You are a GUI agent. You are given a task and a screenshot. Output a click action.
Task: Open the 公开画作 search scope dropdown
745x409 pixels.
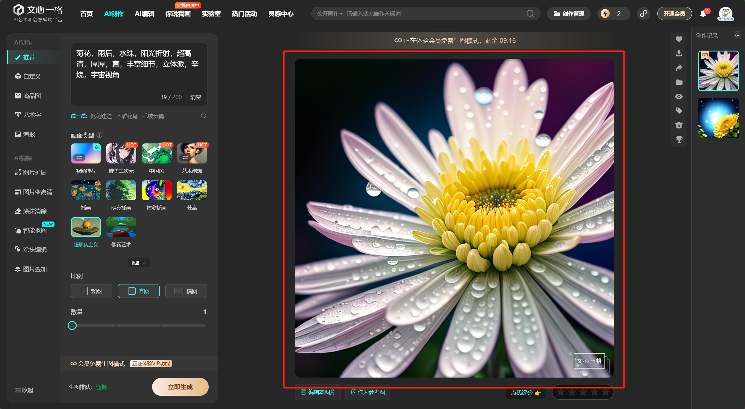click(330, 14)
